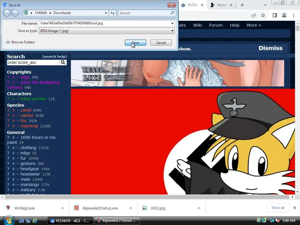The height and width of the screenshot is (225, 300).
Task: Open a new tab with the plus button
Action: coord(242,5)
